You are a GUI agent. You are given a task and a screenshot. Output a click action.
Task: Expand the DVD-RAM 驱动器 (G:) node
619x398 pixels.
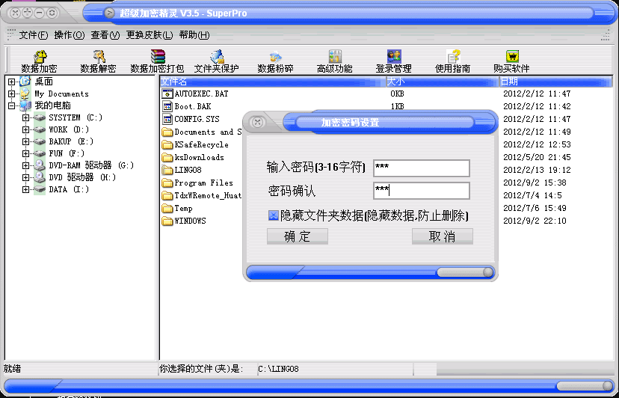[x=25, y=165]
